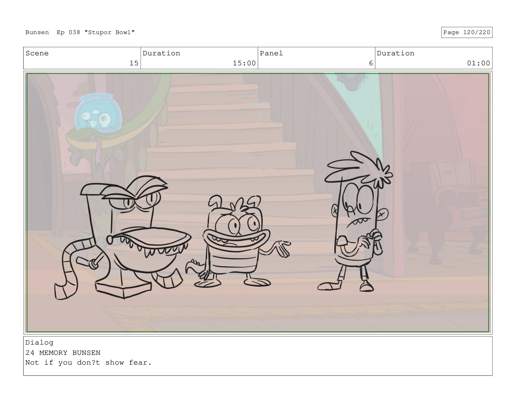
Task: Click the storyboard panel image of the three characters
Action: coord(258,203)
